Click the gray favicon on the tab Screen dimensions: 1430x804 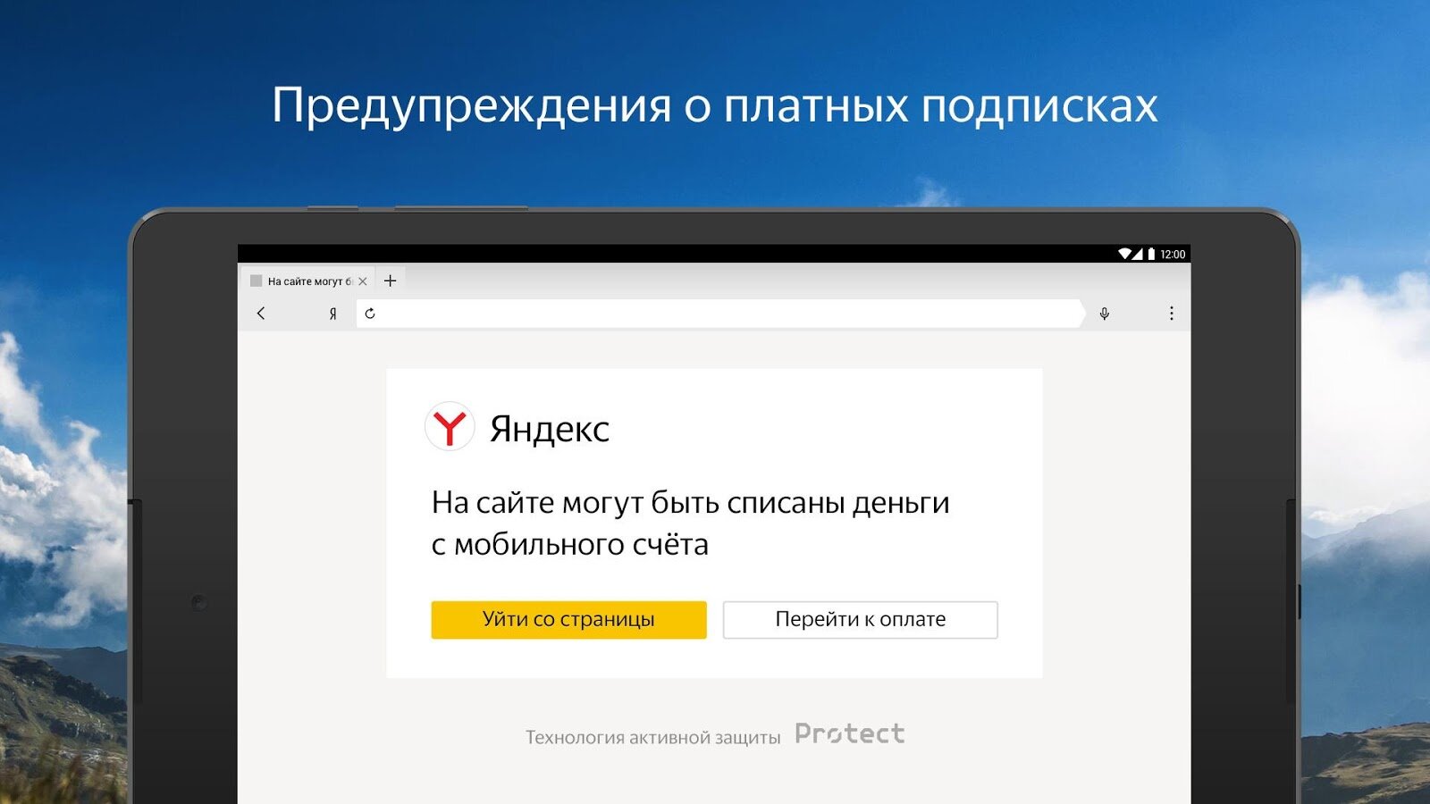click(257, 281)
